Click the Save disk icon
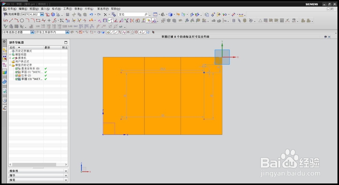 click(67, 15)
